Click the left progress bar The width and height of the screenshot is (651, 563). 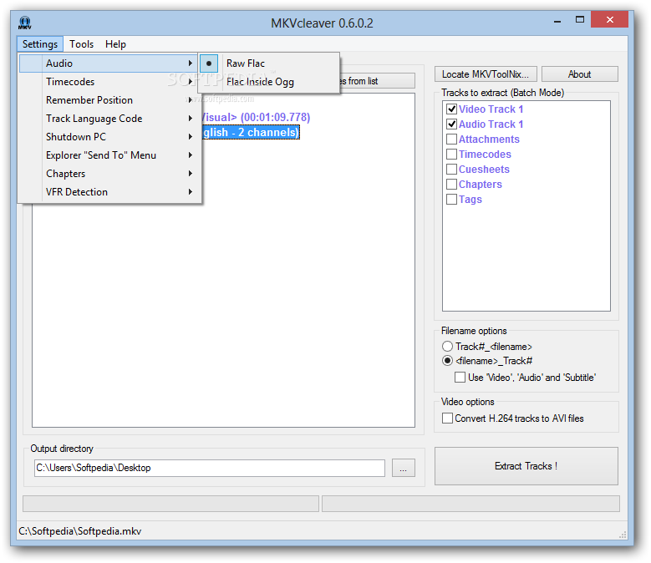[x=170, y=504]
